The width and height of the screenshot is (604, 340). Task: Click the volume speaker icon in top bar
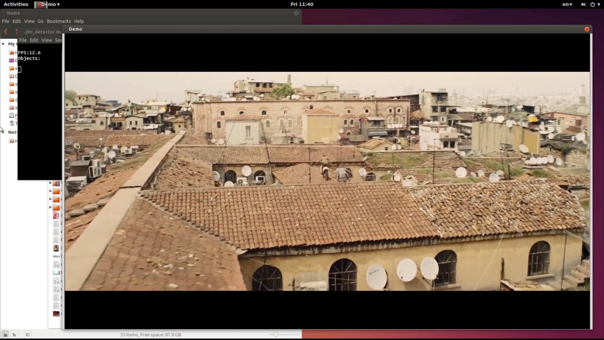pos(583,4)
